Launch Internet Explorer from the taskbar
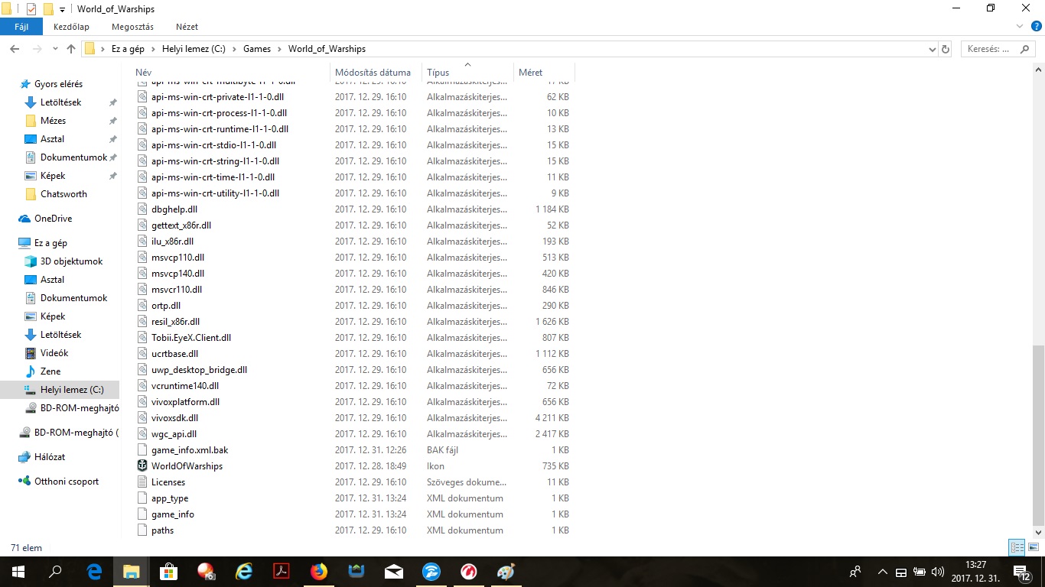The width and height of the screenshot is (1045, 587). click(x=244, y=572)
